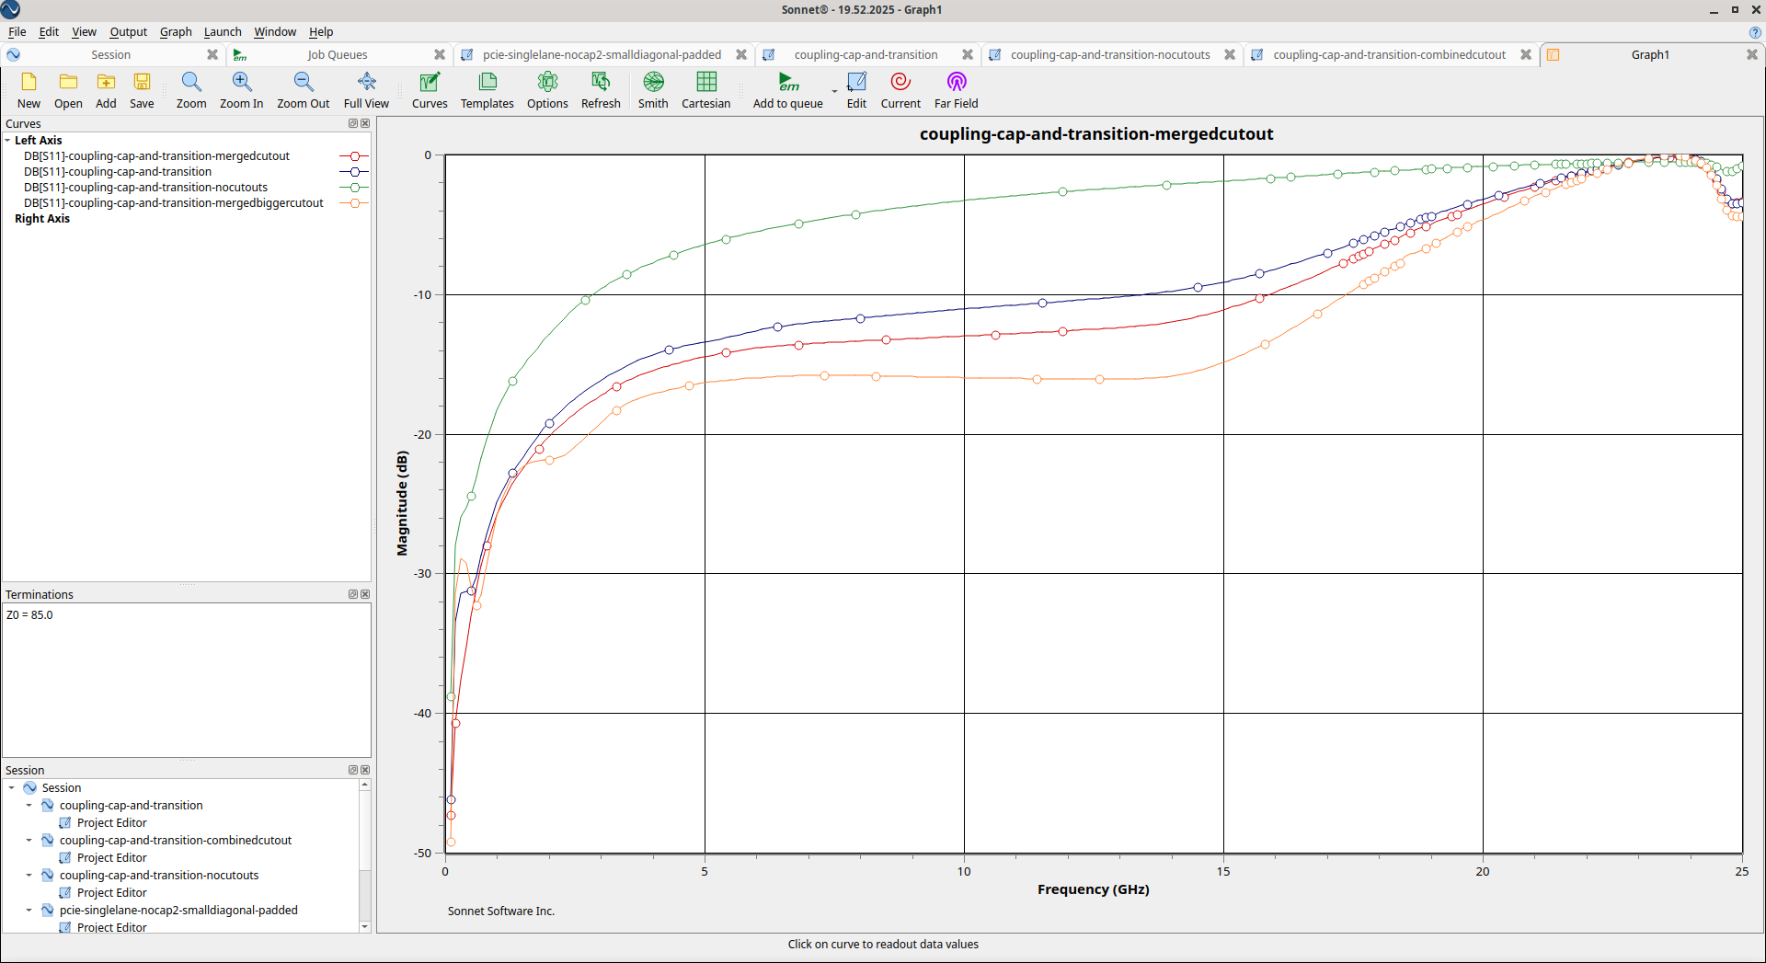Collapse coupling-cap-and-transition-nocutouts session node

point(29,876)
